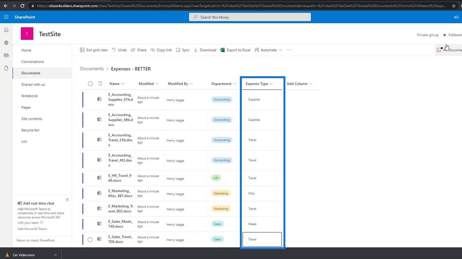Click the Undo toolbar button

120,50
